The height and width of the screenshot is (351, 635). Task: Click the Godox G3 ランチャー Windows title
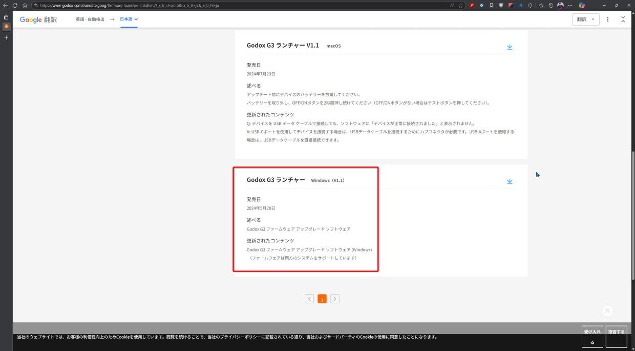pyautogui.click(x=276, y=180)
